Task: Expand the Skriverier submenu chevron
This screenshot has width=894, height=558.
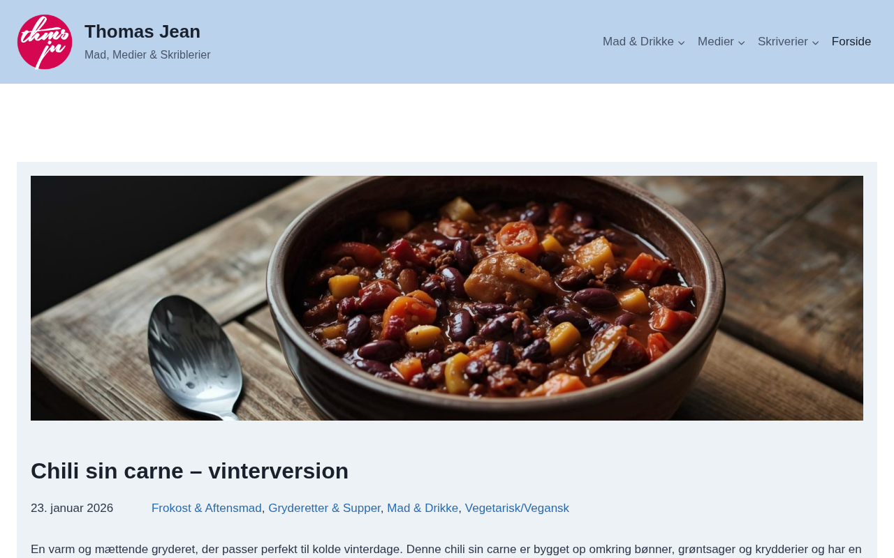Action: (816, 43)
